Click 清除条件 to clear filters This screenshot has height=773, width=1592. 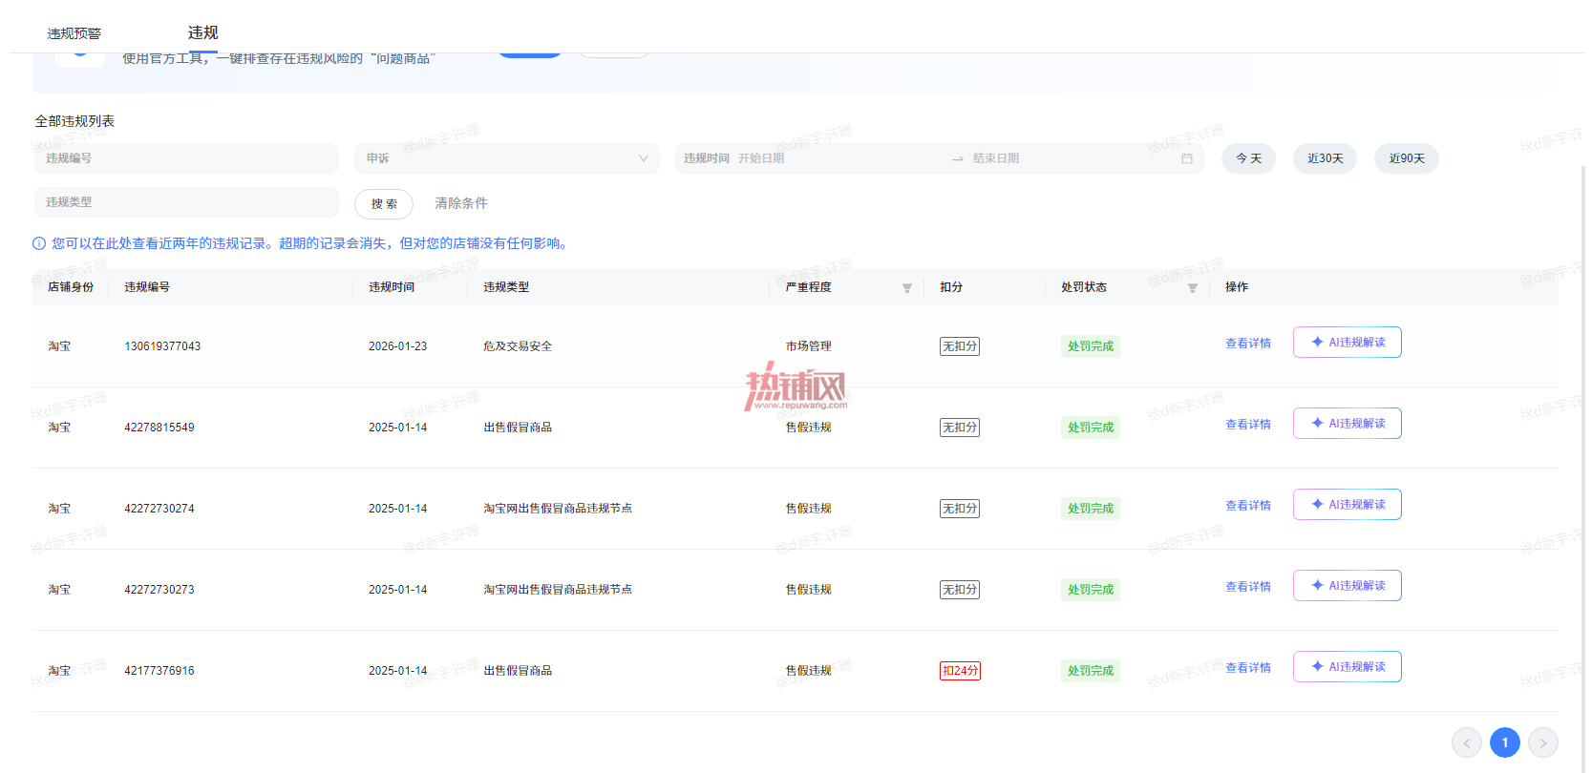click(x=461, y=203)
